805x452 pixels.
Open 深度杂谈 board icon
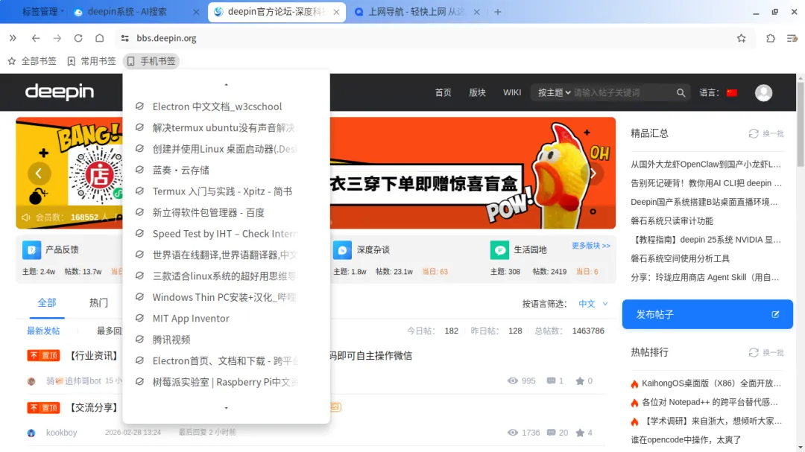pyautogui.click(x=342, y=250)
